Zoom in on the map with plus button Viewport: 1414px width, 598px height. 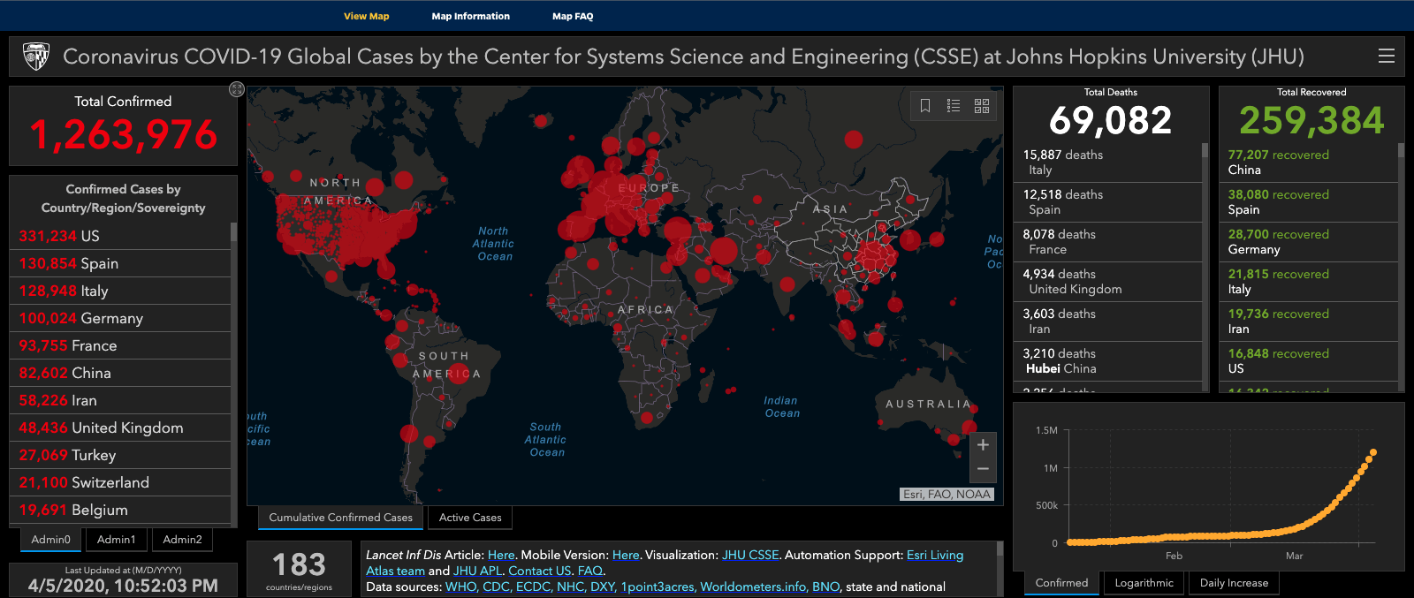coord(983,445)
